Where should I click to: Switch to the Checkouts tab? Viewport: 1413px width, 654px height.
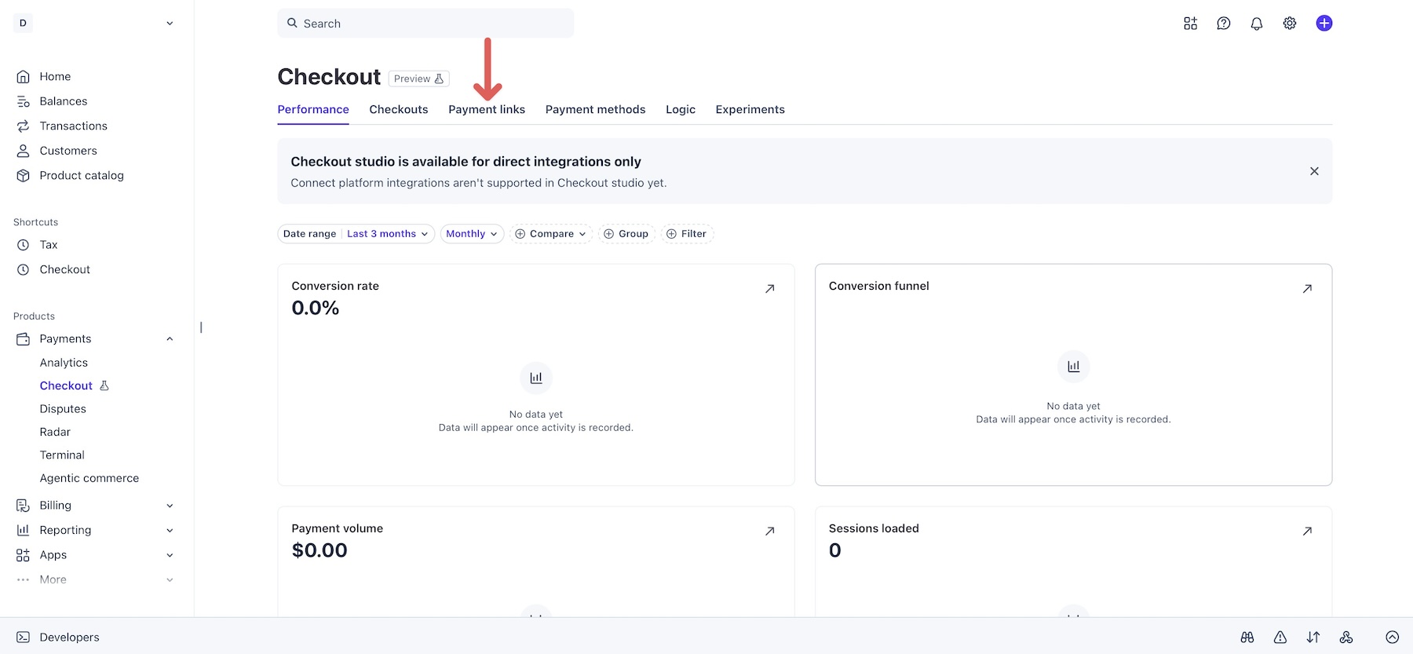pyautogui.click(x=399, y=110)
